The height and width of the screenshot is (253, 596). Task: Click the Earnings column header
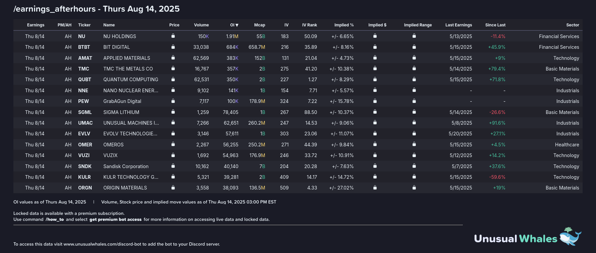click(x=35, y=25)
